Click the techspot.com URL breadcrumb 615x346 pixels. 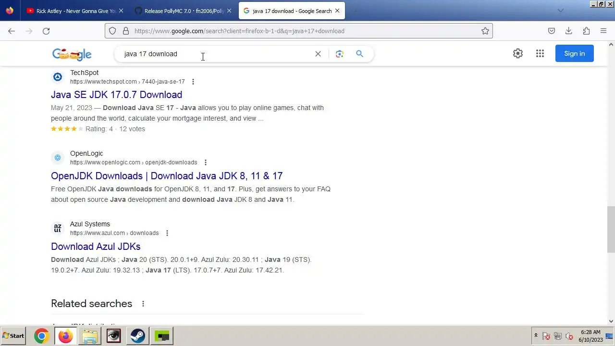pos(127,82)
